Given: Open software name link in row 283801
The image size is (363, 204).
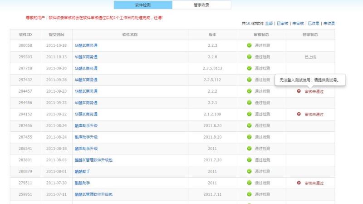Looking at the screenshot, I should click(93, 160).
